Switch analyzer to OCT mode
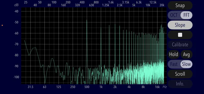204x94 pixels. [174, 15]
